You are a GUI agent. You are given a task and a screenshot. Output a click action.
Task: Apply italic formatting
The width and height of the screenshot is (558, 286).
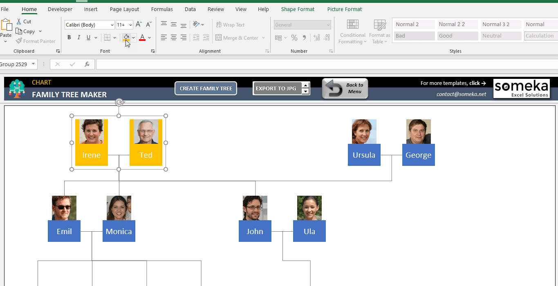point(78,37)
